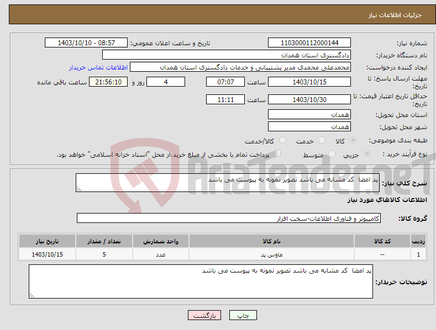Click the نام کالا column header
Viewport: 436px width, 330px height.
point(271,241)
